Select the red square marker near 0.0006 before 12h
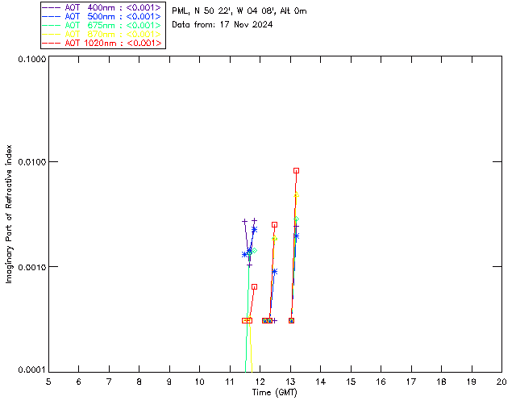Viewport: 516px width, 413px height. pos(254,287)
